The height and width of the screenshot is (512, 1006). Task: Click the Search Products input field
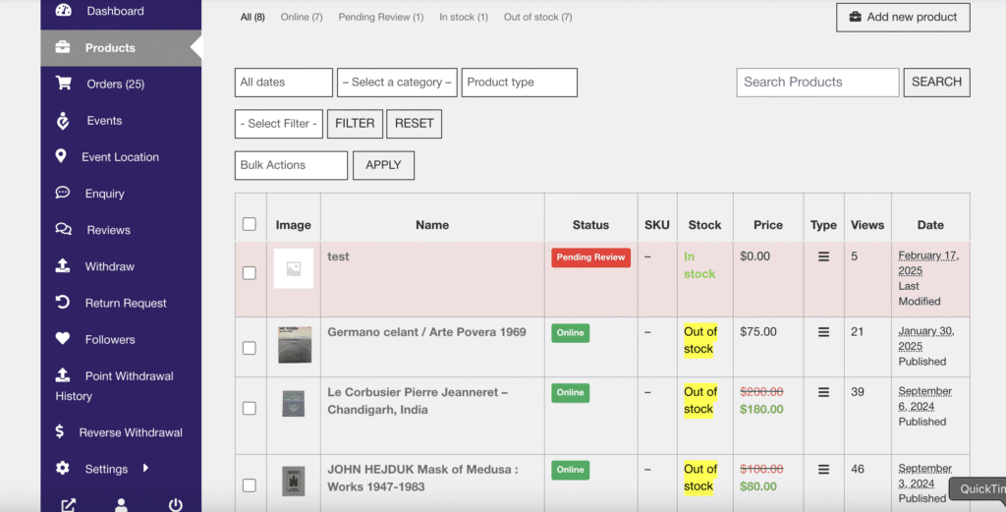[817, 83]
